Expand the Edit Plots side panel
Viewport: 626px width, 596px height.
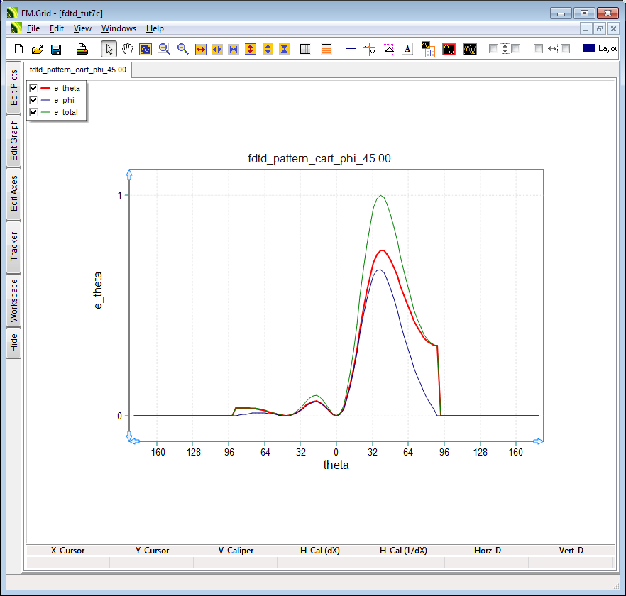point(13,87)
